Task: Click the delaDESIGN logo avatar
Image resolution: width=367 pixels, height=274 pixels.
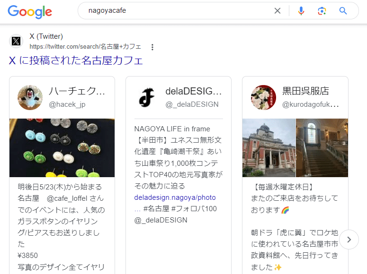Action: [x=146, y=97]
